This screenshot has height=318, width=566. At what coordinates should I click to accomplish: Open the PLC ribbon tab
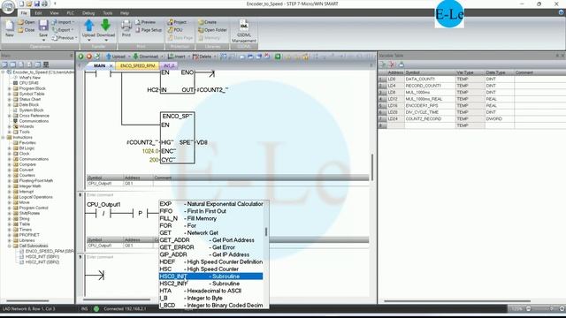click(x=71, y=13)
